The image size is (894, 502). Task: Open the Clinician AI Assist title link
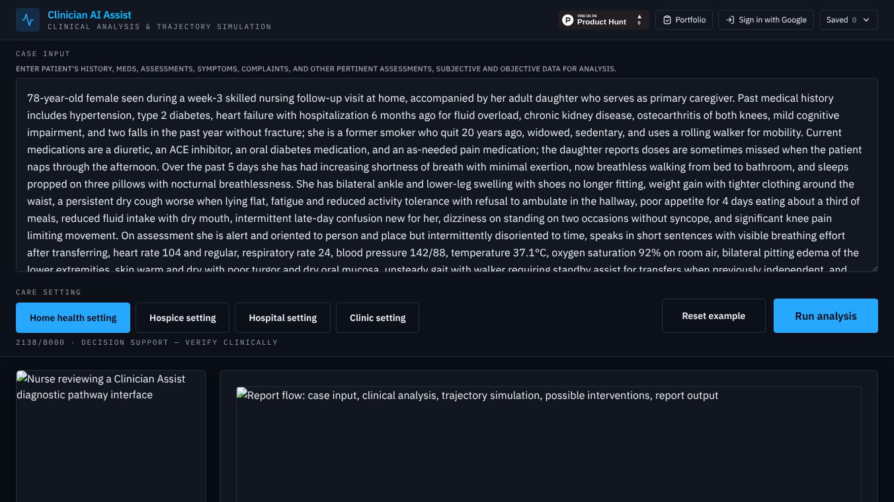(x=89, y=15)
